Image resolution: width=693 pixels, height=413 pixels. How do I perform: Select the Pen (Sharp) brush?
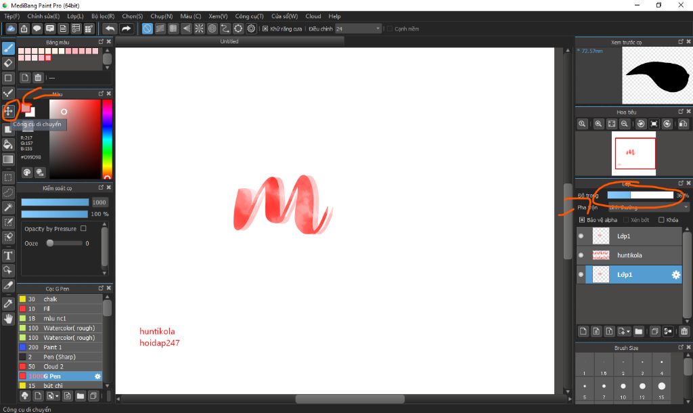pyautogui.click(x=60, y=357)
